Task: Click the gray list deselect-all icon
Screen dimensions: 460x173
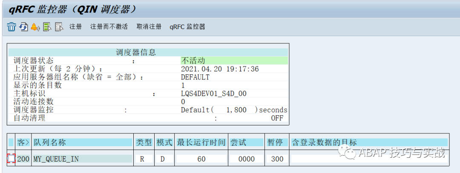Action: (60, 27)
